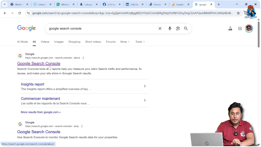Go forward with the browser arrow
The image size is (261, 147).
point(12,13)
